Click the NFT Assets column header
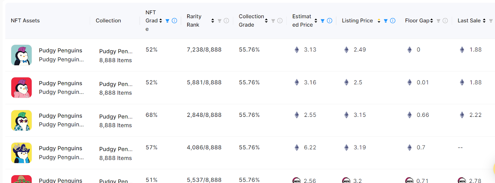The image size is (495, 183). 25,21
